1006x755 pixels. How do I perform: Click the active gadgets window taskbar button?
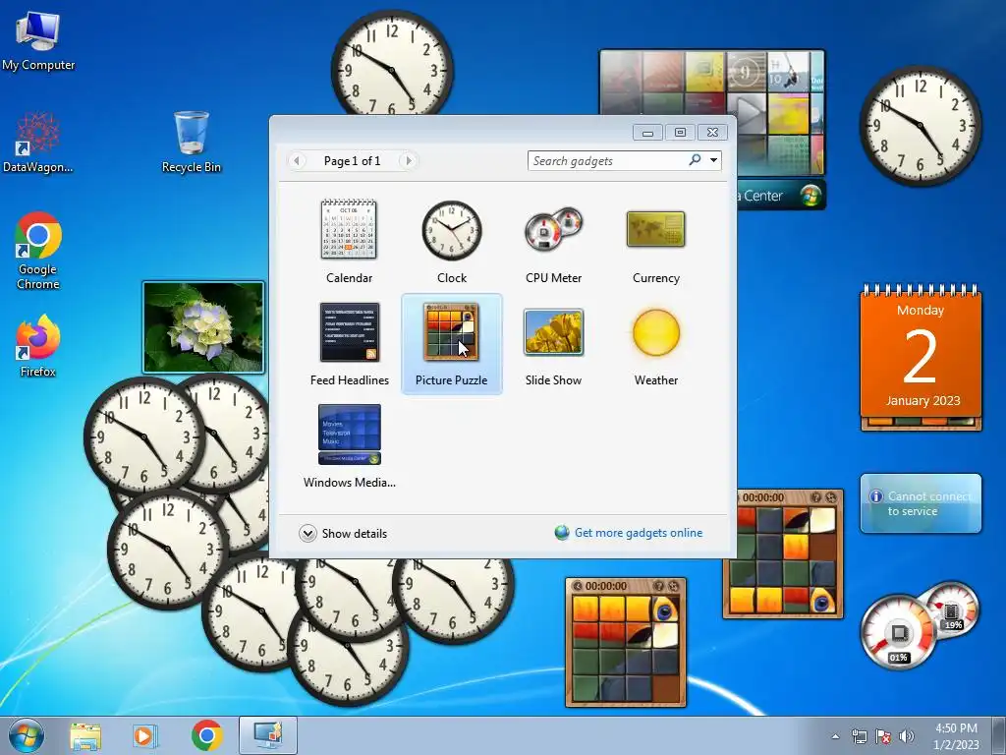pos(268,735)
